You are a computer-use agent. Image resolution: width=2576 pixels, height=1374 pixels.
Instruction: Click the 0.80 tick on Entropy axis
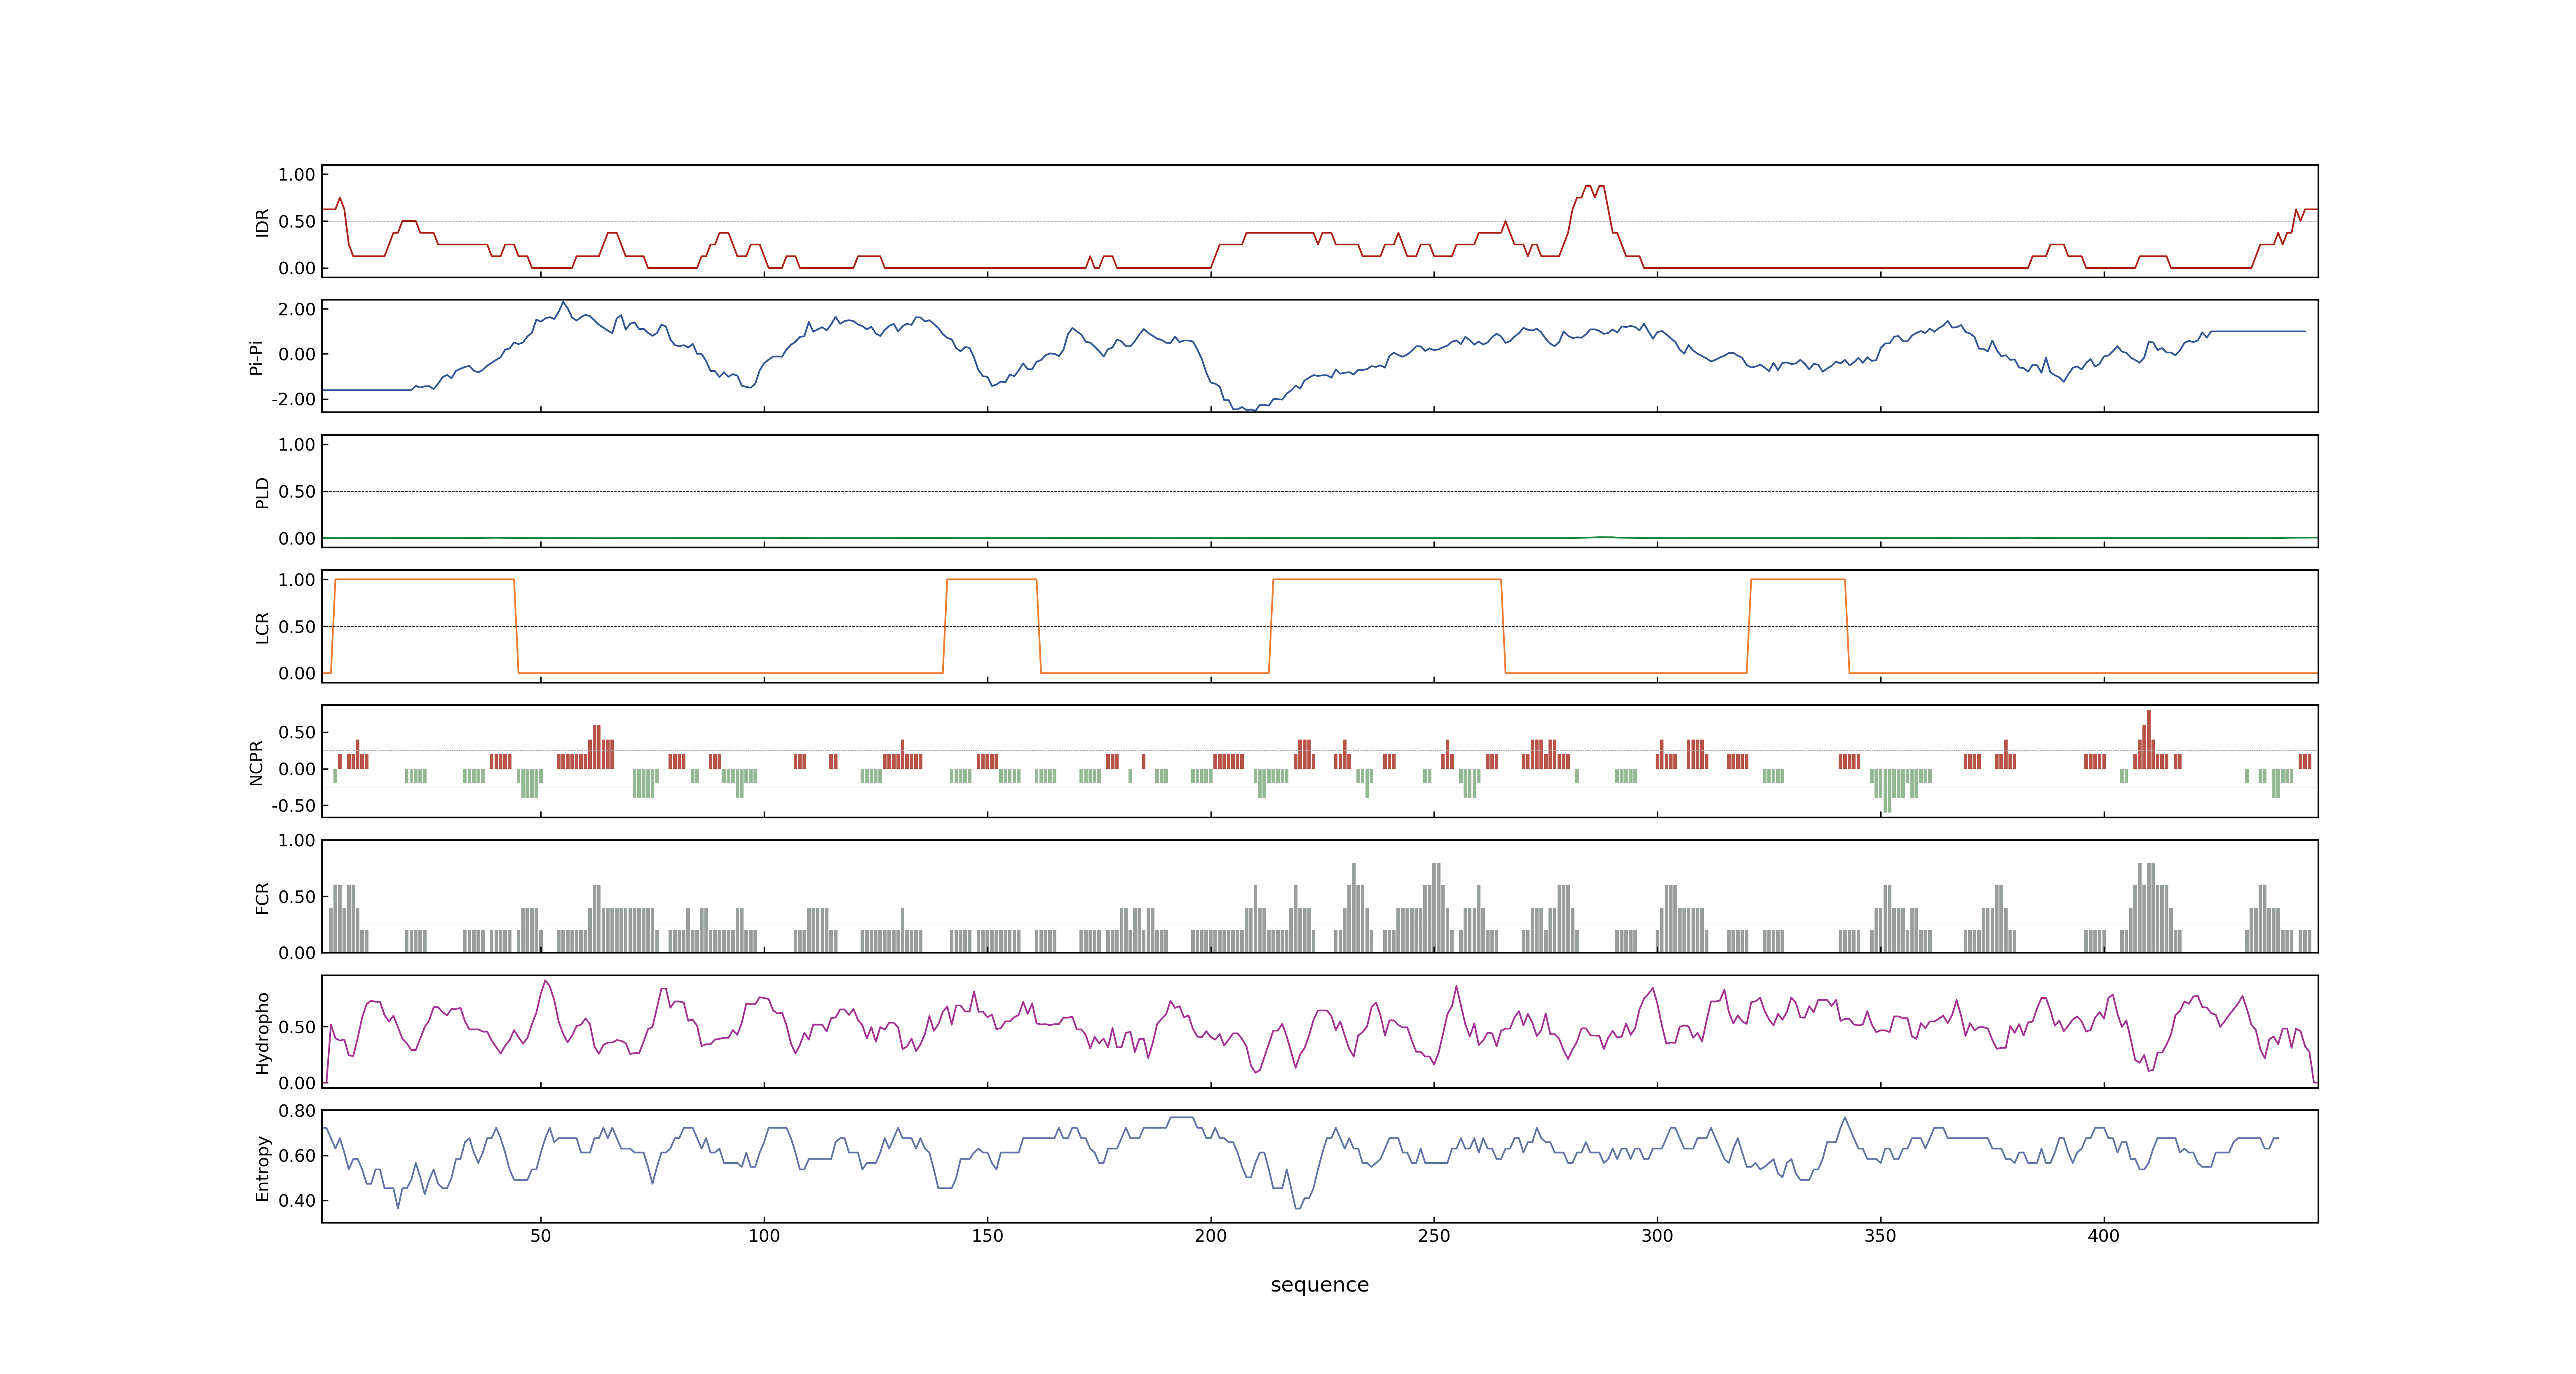click(297, 1111)
